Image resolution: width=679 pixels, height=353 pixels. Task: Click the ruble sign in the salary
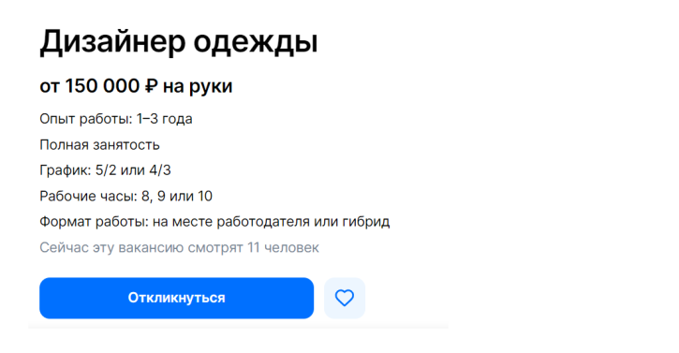pos(151,86)
